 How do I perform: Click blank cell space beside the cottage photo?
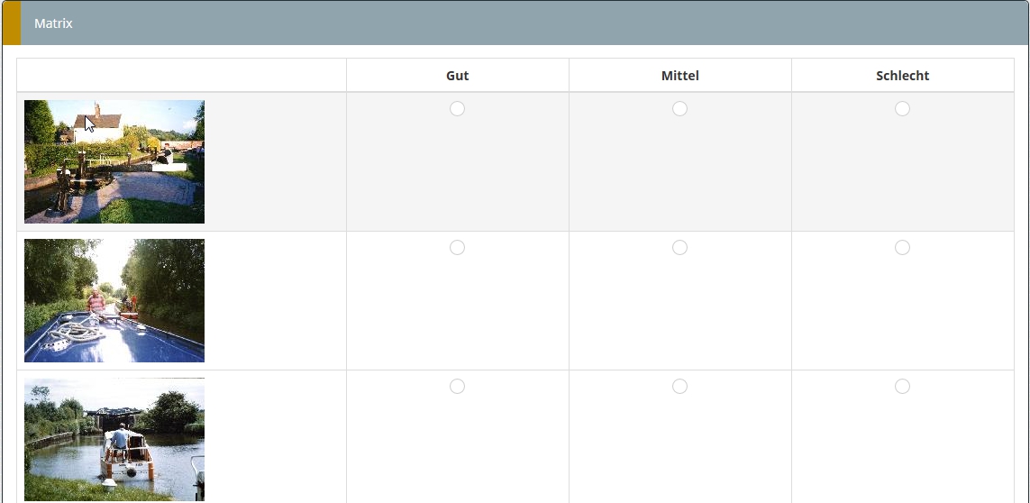tap(275, 162)
